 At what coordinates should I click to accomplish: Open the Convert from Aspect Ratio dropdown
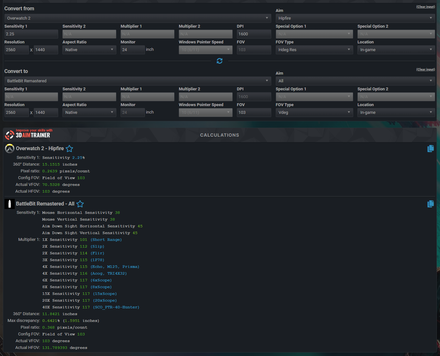pos(89,50)
